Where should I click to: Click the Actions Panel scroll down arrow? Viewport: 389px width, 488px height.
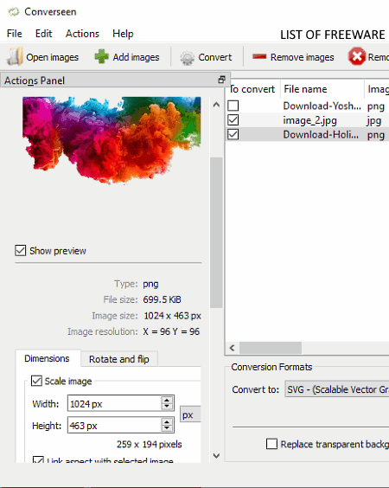click(x=216, y=456)
